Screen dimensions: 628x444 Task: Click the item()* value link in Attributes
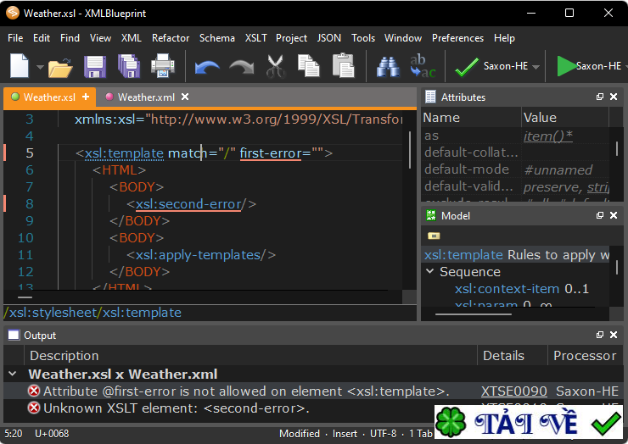pos(548,136)
